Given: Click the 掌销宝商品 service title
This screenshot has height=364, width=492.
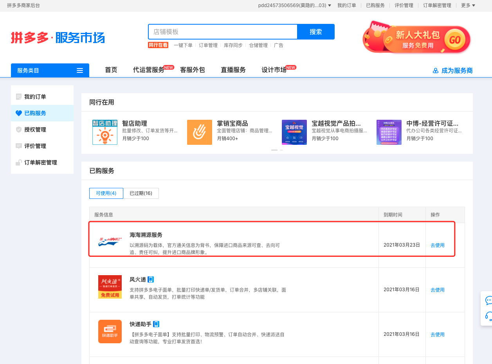Looking at the screenshot, I should pos(232,124).
